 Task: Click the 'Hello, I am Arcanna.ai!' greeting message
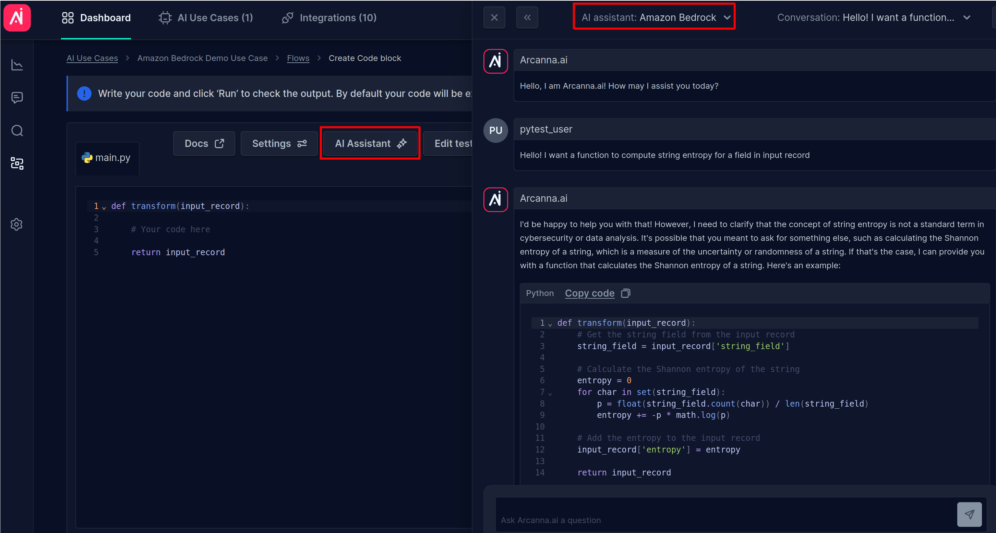(619, 86)
